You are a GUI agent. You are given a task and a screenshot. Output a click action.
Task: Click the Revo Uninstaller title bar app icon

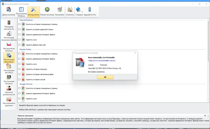(x=3, y=4)
